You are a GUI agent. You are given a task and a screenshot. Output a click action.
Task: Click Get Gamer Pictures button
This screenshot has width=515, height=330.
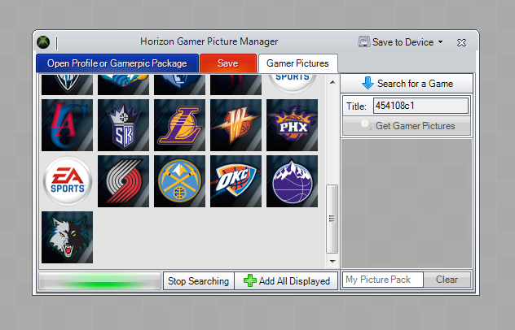(x=407, y=126)
